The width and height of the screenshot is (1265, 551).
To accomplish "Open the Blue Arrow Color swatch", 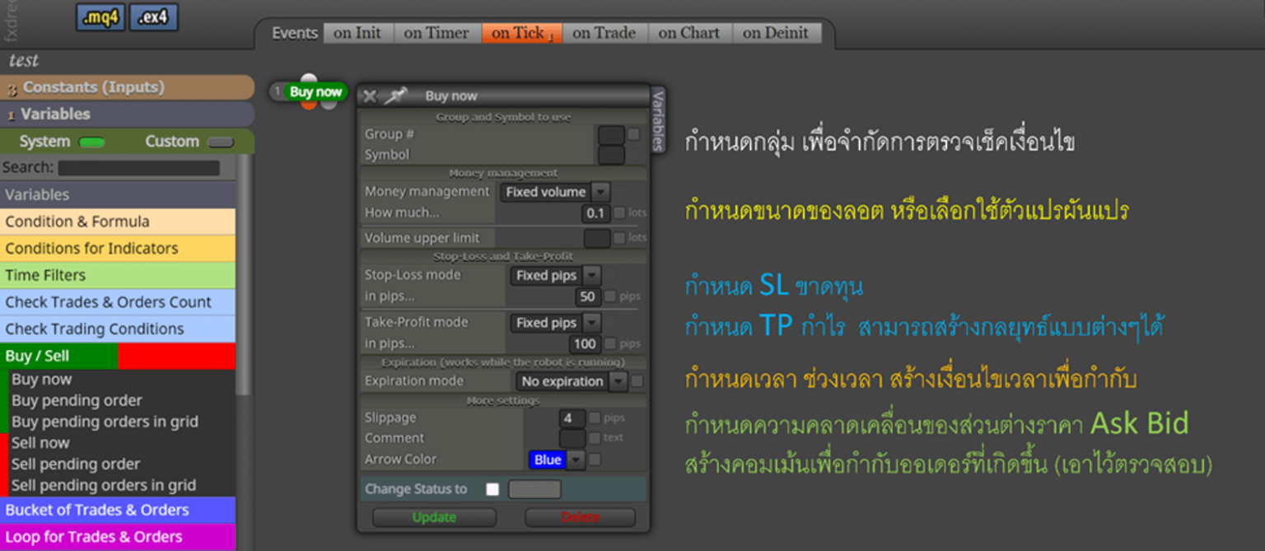I will coord(546,460).
